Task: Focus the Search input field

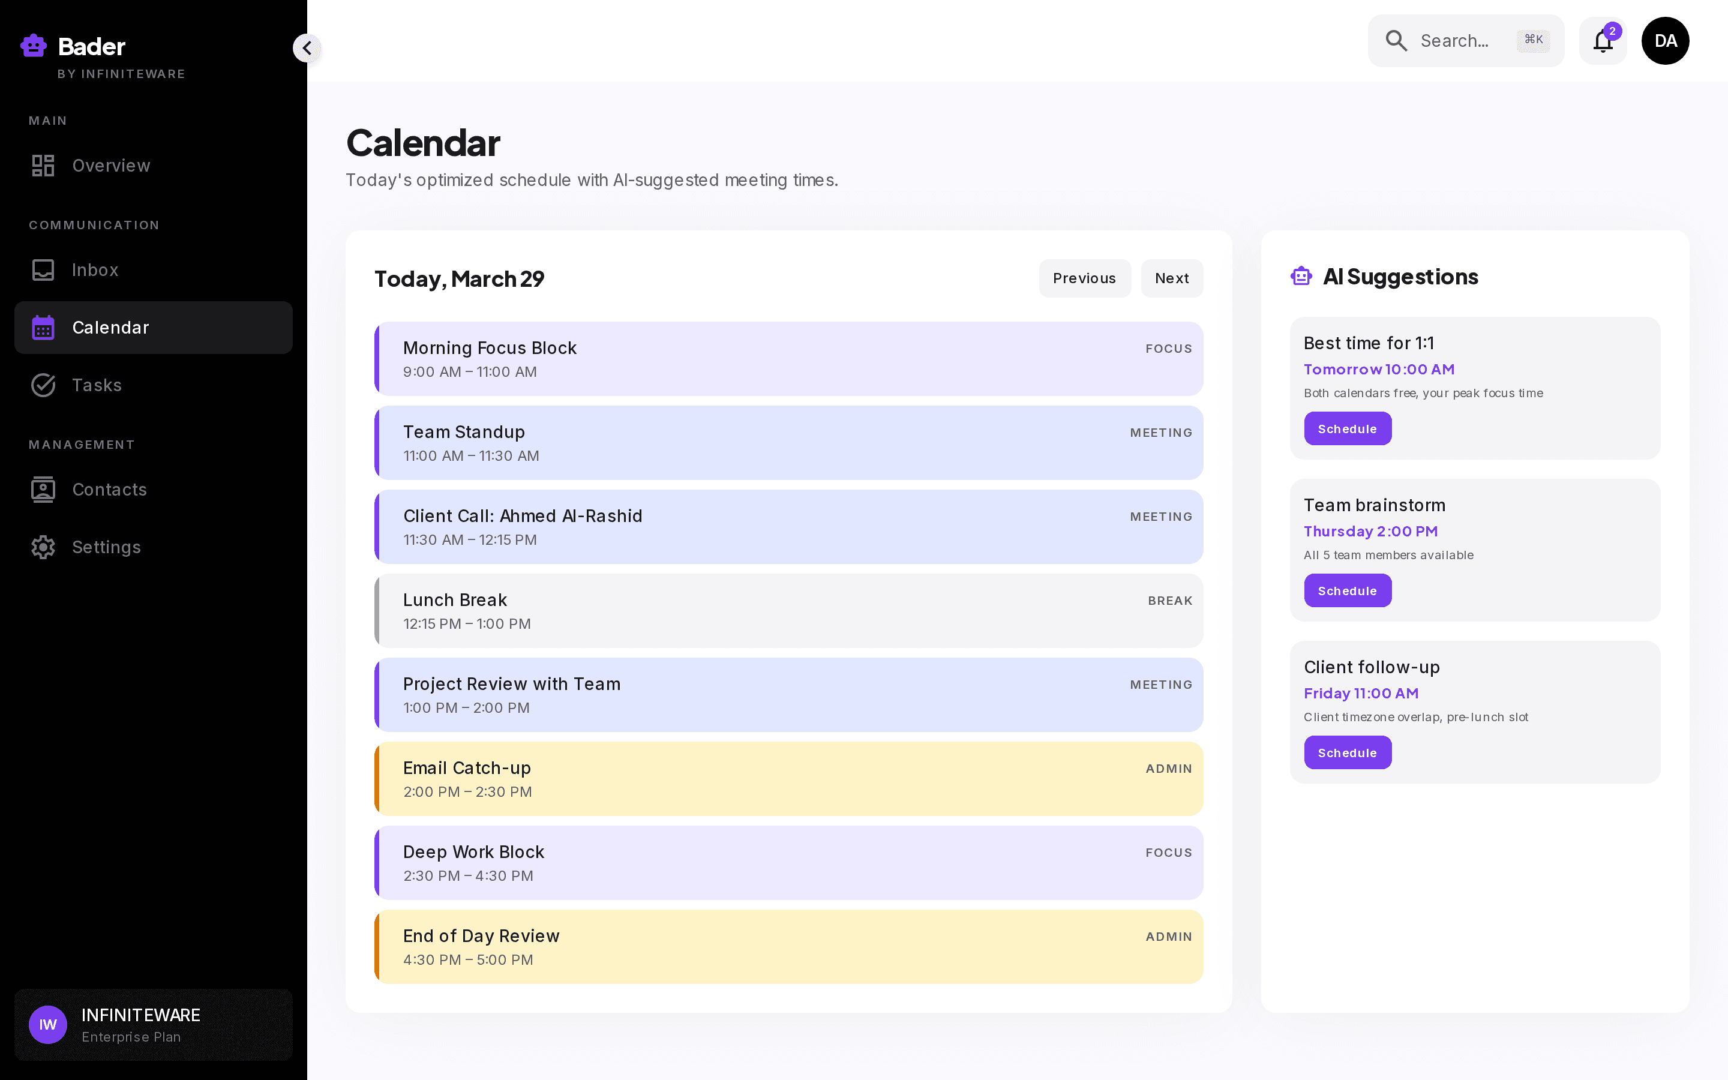Action: 1466,41
